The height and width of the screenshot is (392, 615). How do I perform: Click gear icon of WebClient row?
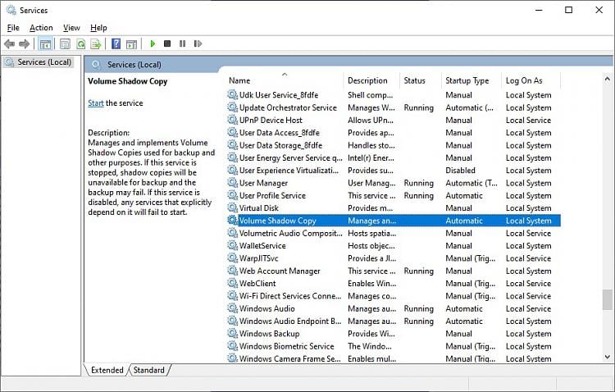233,283
